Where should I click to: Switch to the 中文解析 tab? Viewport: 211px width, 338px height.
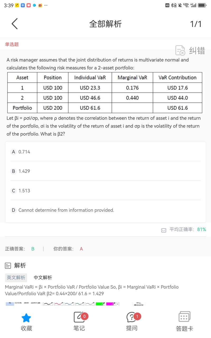pos(43,278)
